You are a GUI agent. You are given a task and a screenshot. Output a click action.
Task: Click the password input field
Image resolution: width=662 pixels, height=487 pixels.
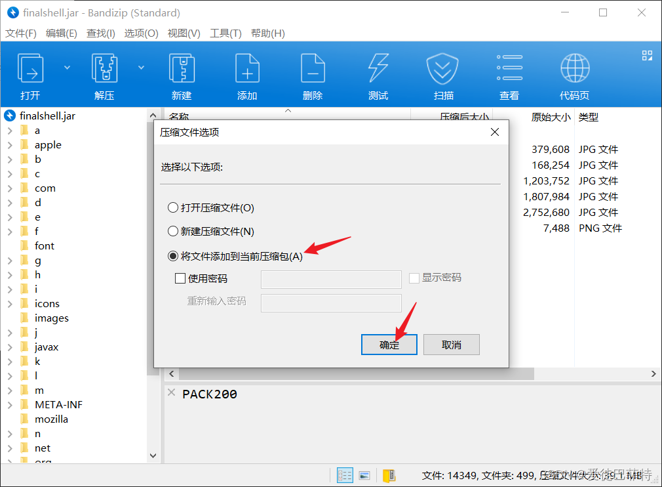point(331,280)
